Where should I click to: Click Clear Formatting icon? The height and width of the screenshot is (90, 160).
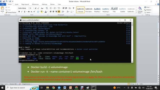click(x=47, y=8)
